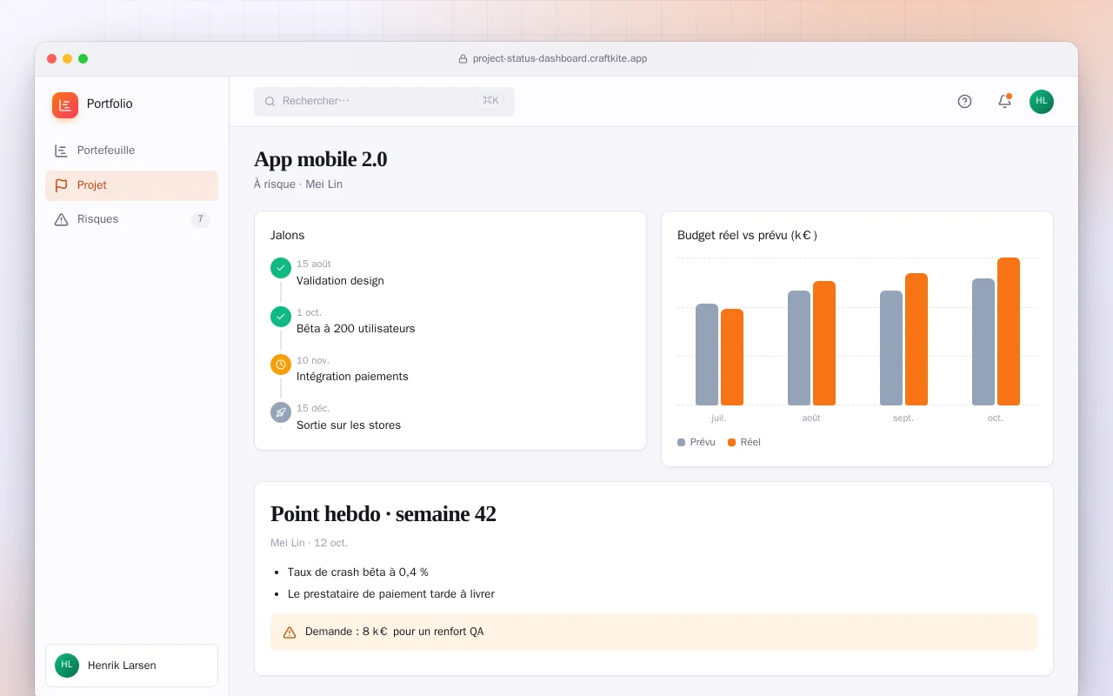Image resolution: width=1113 pixels, height=696 pixels.
Task: Click the prestataire de paiement bullet
Action: tap(391, 594)
